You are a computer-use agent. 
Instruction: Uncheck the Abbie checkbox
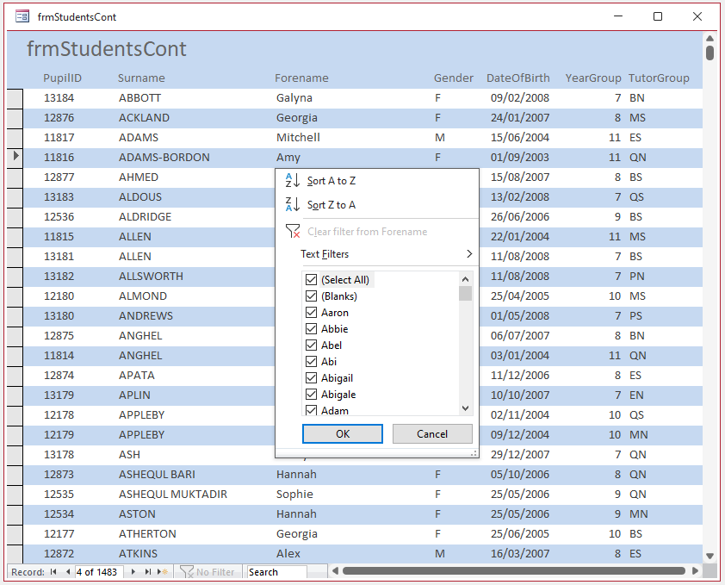point(311,328)
